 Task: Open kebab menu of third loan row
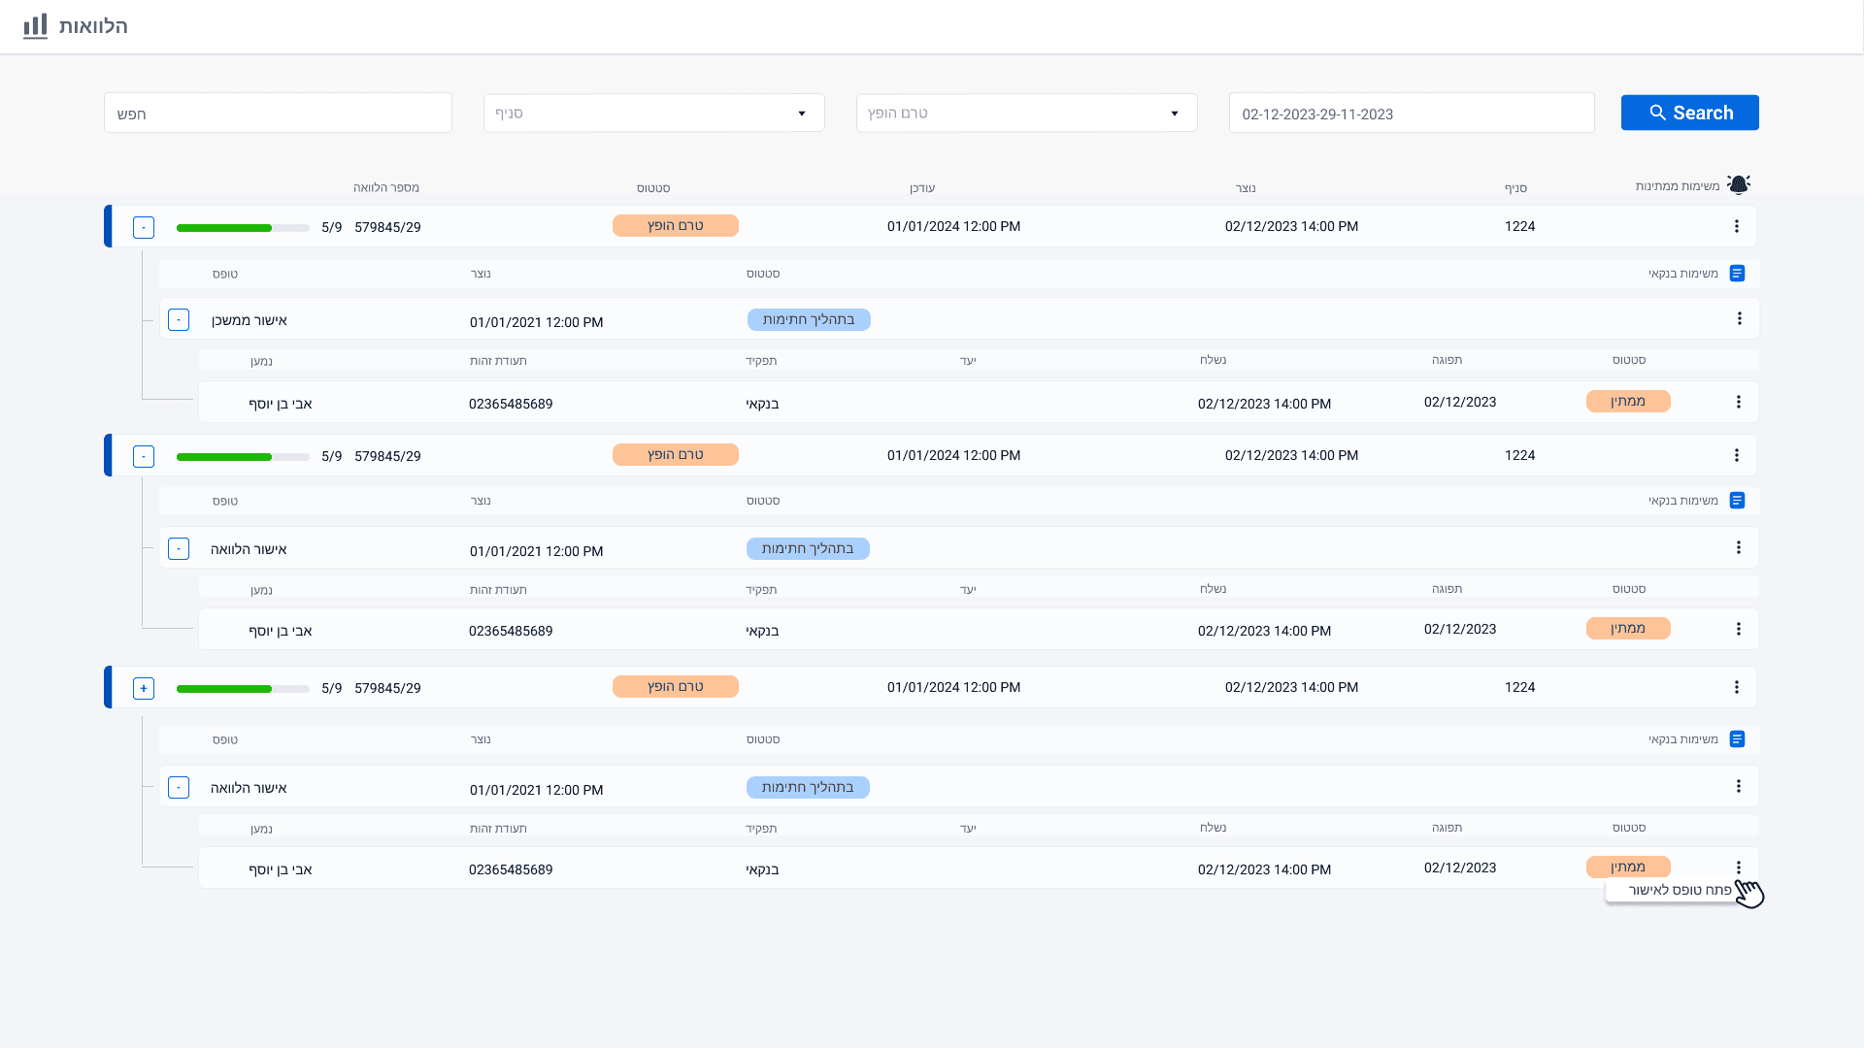[1737, 687]
